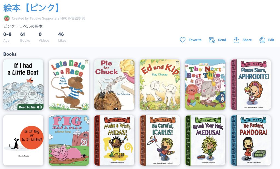The image size is (280, 169).
Task: Click the badge icon on Ed and Kip cover
Action: pyautogui.click(x=178, y=63)
